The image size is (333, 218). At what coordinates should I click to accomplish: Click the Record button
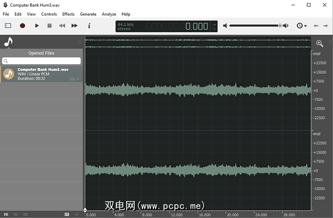[22, 26]
